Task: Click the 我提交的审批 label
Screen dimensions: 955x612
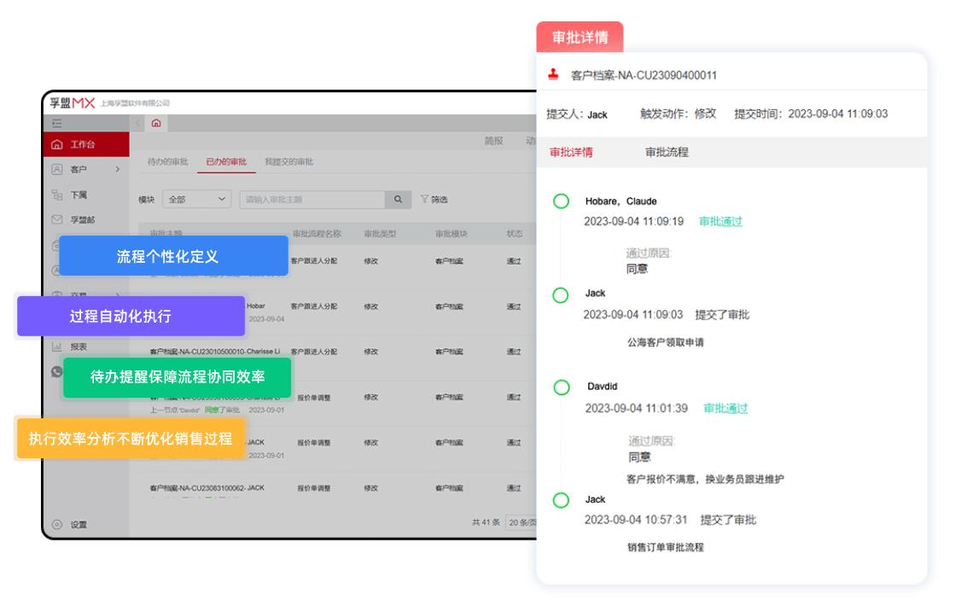Action: click(290, 161)
